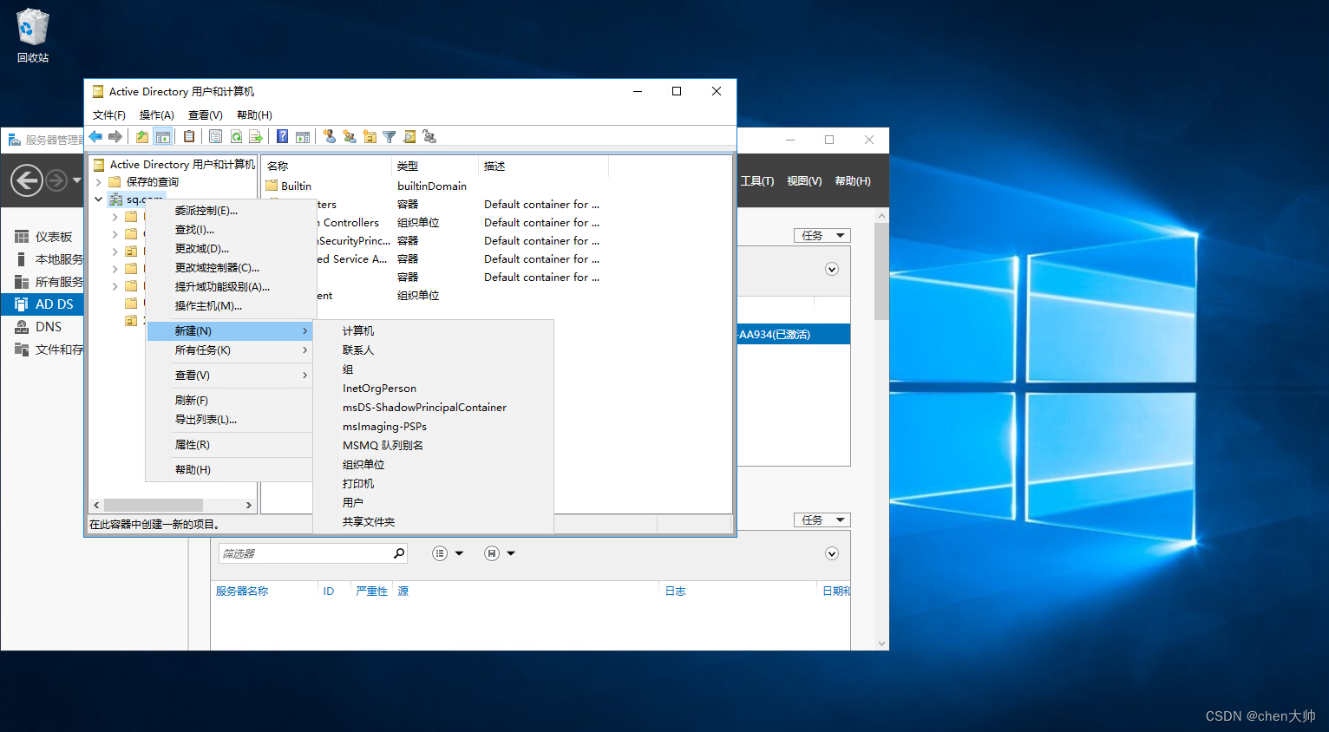Screen dimensions: 1329x732
Task: Choose 提升域功能级别(A)... context entry
Action: point(230,287)
